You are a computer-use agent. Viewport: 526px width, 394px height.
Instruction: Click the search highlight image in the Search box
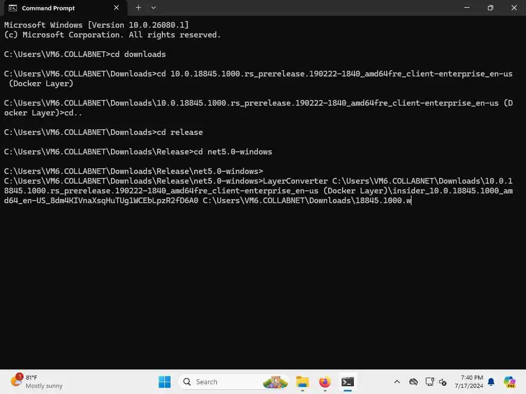tap(275, 382)
